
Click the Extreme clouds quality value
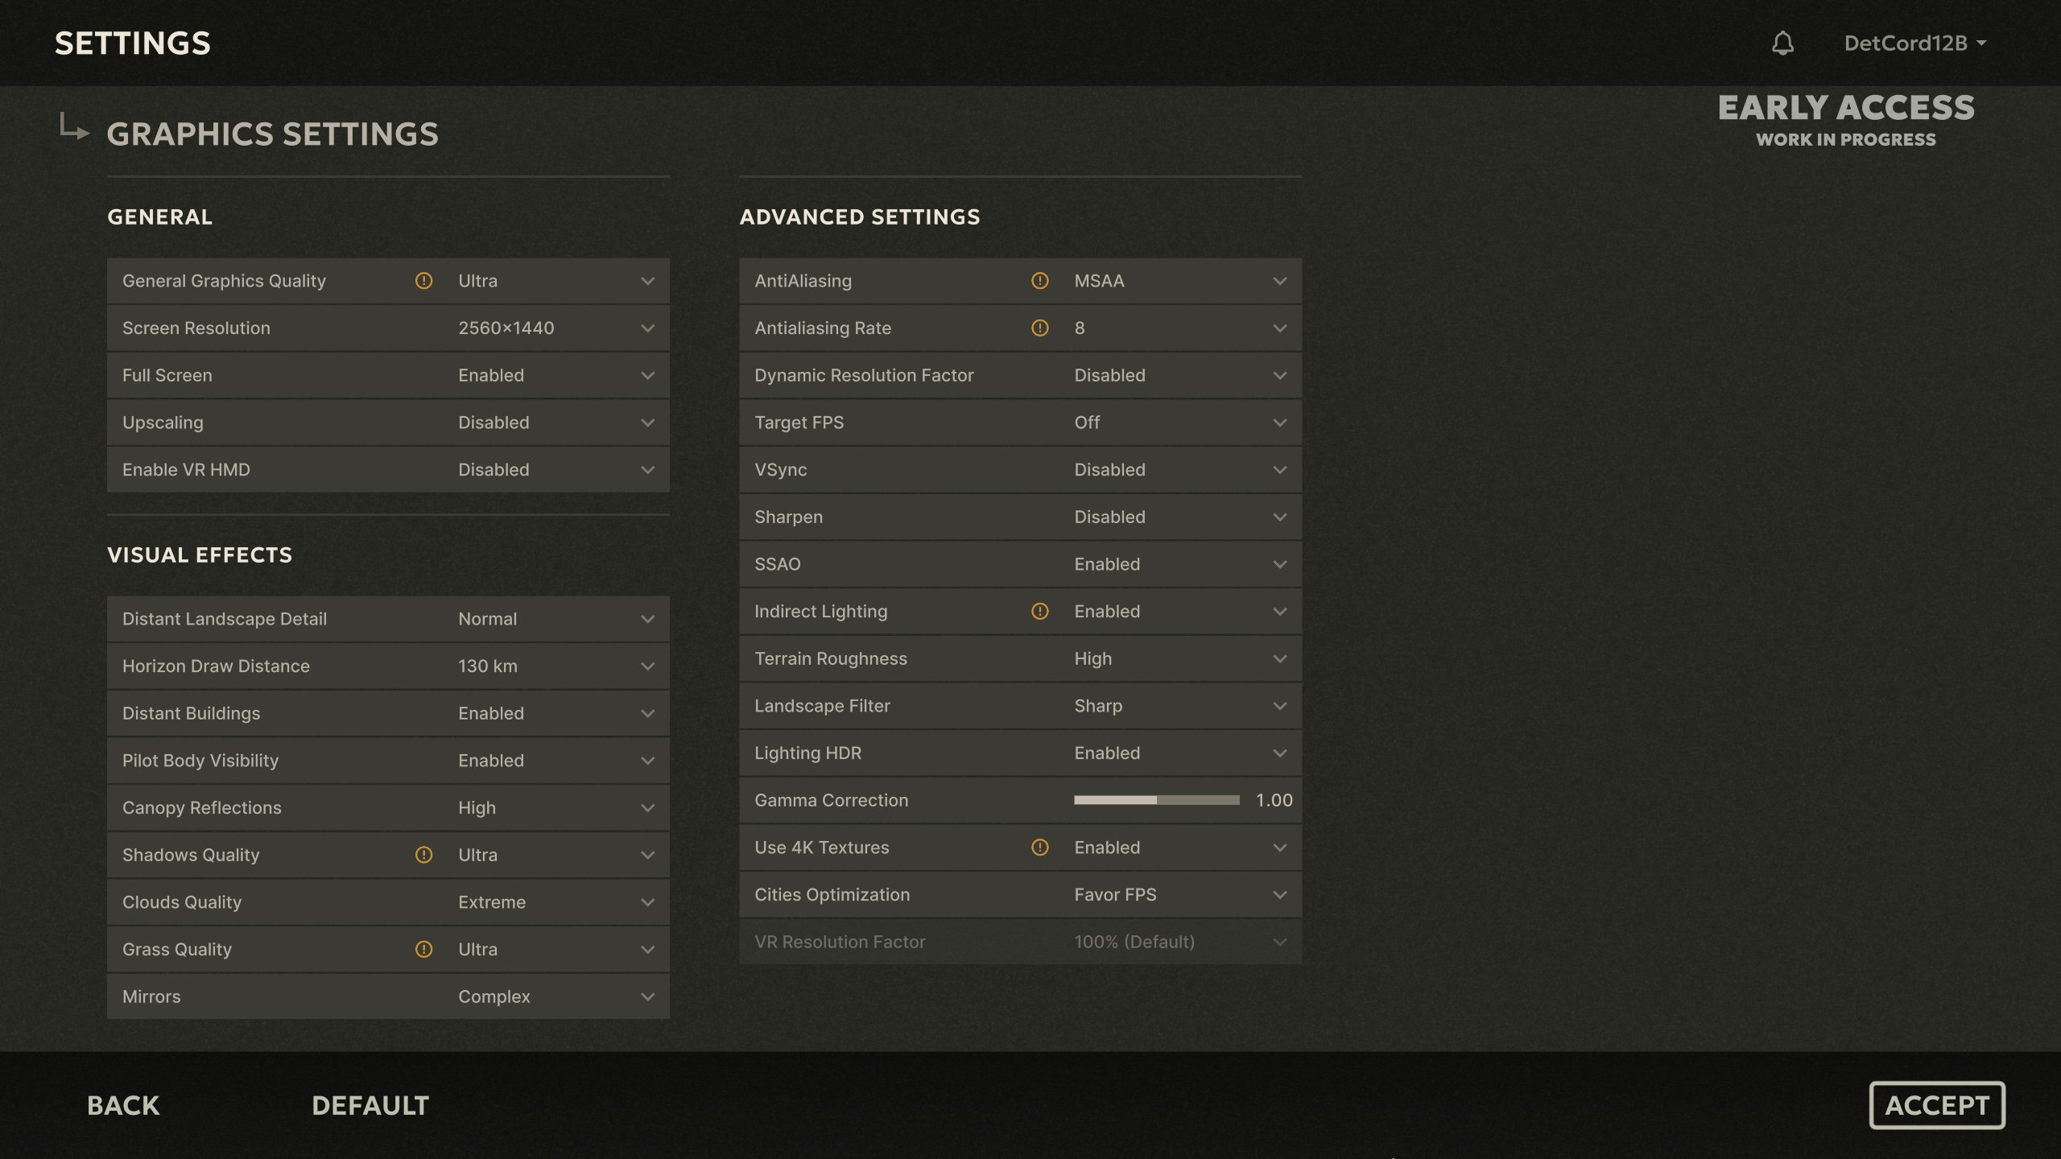492,902
